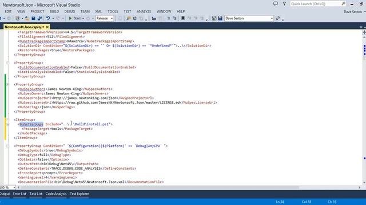Click the vertical scrollbar down arrow
Viewport: 366px width, 205px height.
coord(364,183)
